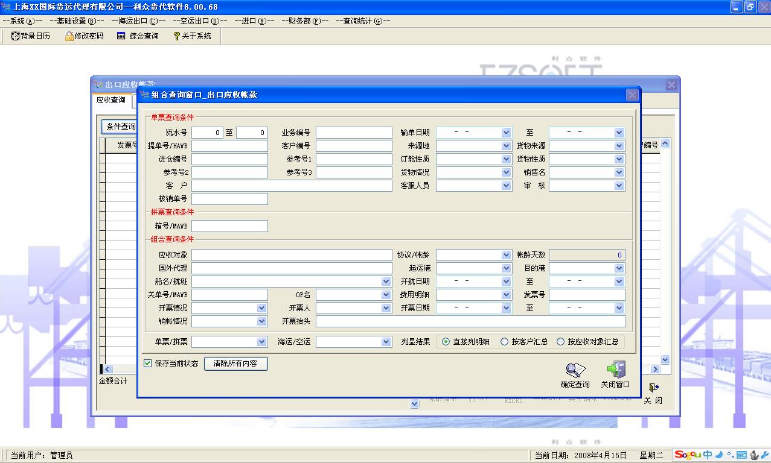Click into the 箱号/MAWB input field
This screenshot has height=463, width=771.
pyautogui.click(x=229, y=226)
